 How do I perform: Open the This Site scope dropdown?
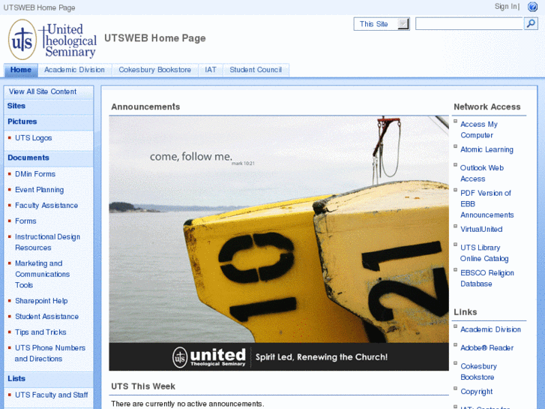tap(403, 24)
